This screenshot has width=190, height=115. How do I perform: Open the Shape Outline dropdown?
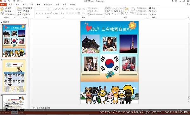point(142,11)
